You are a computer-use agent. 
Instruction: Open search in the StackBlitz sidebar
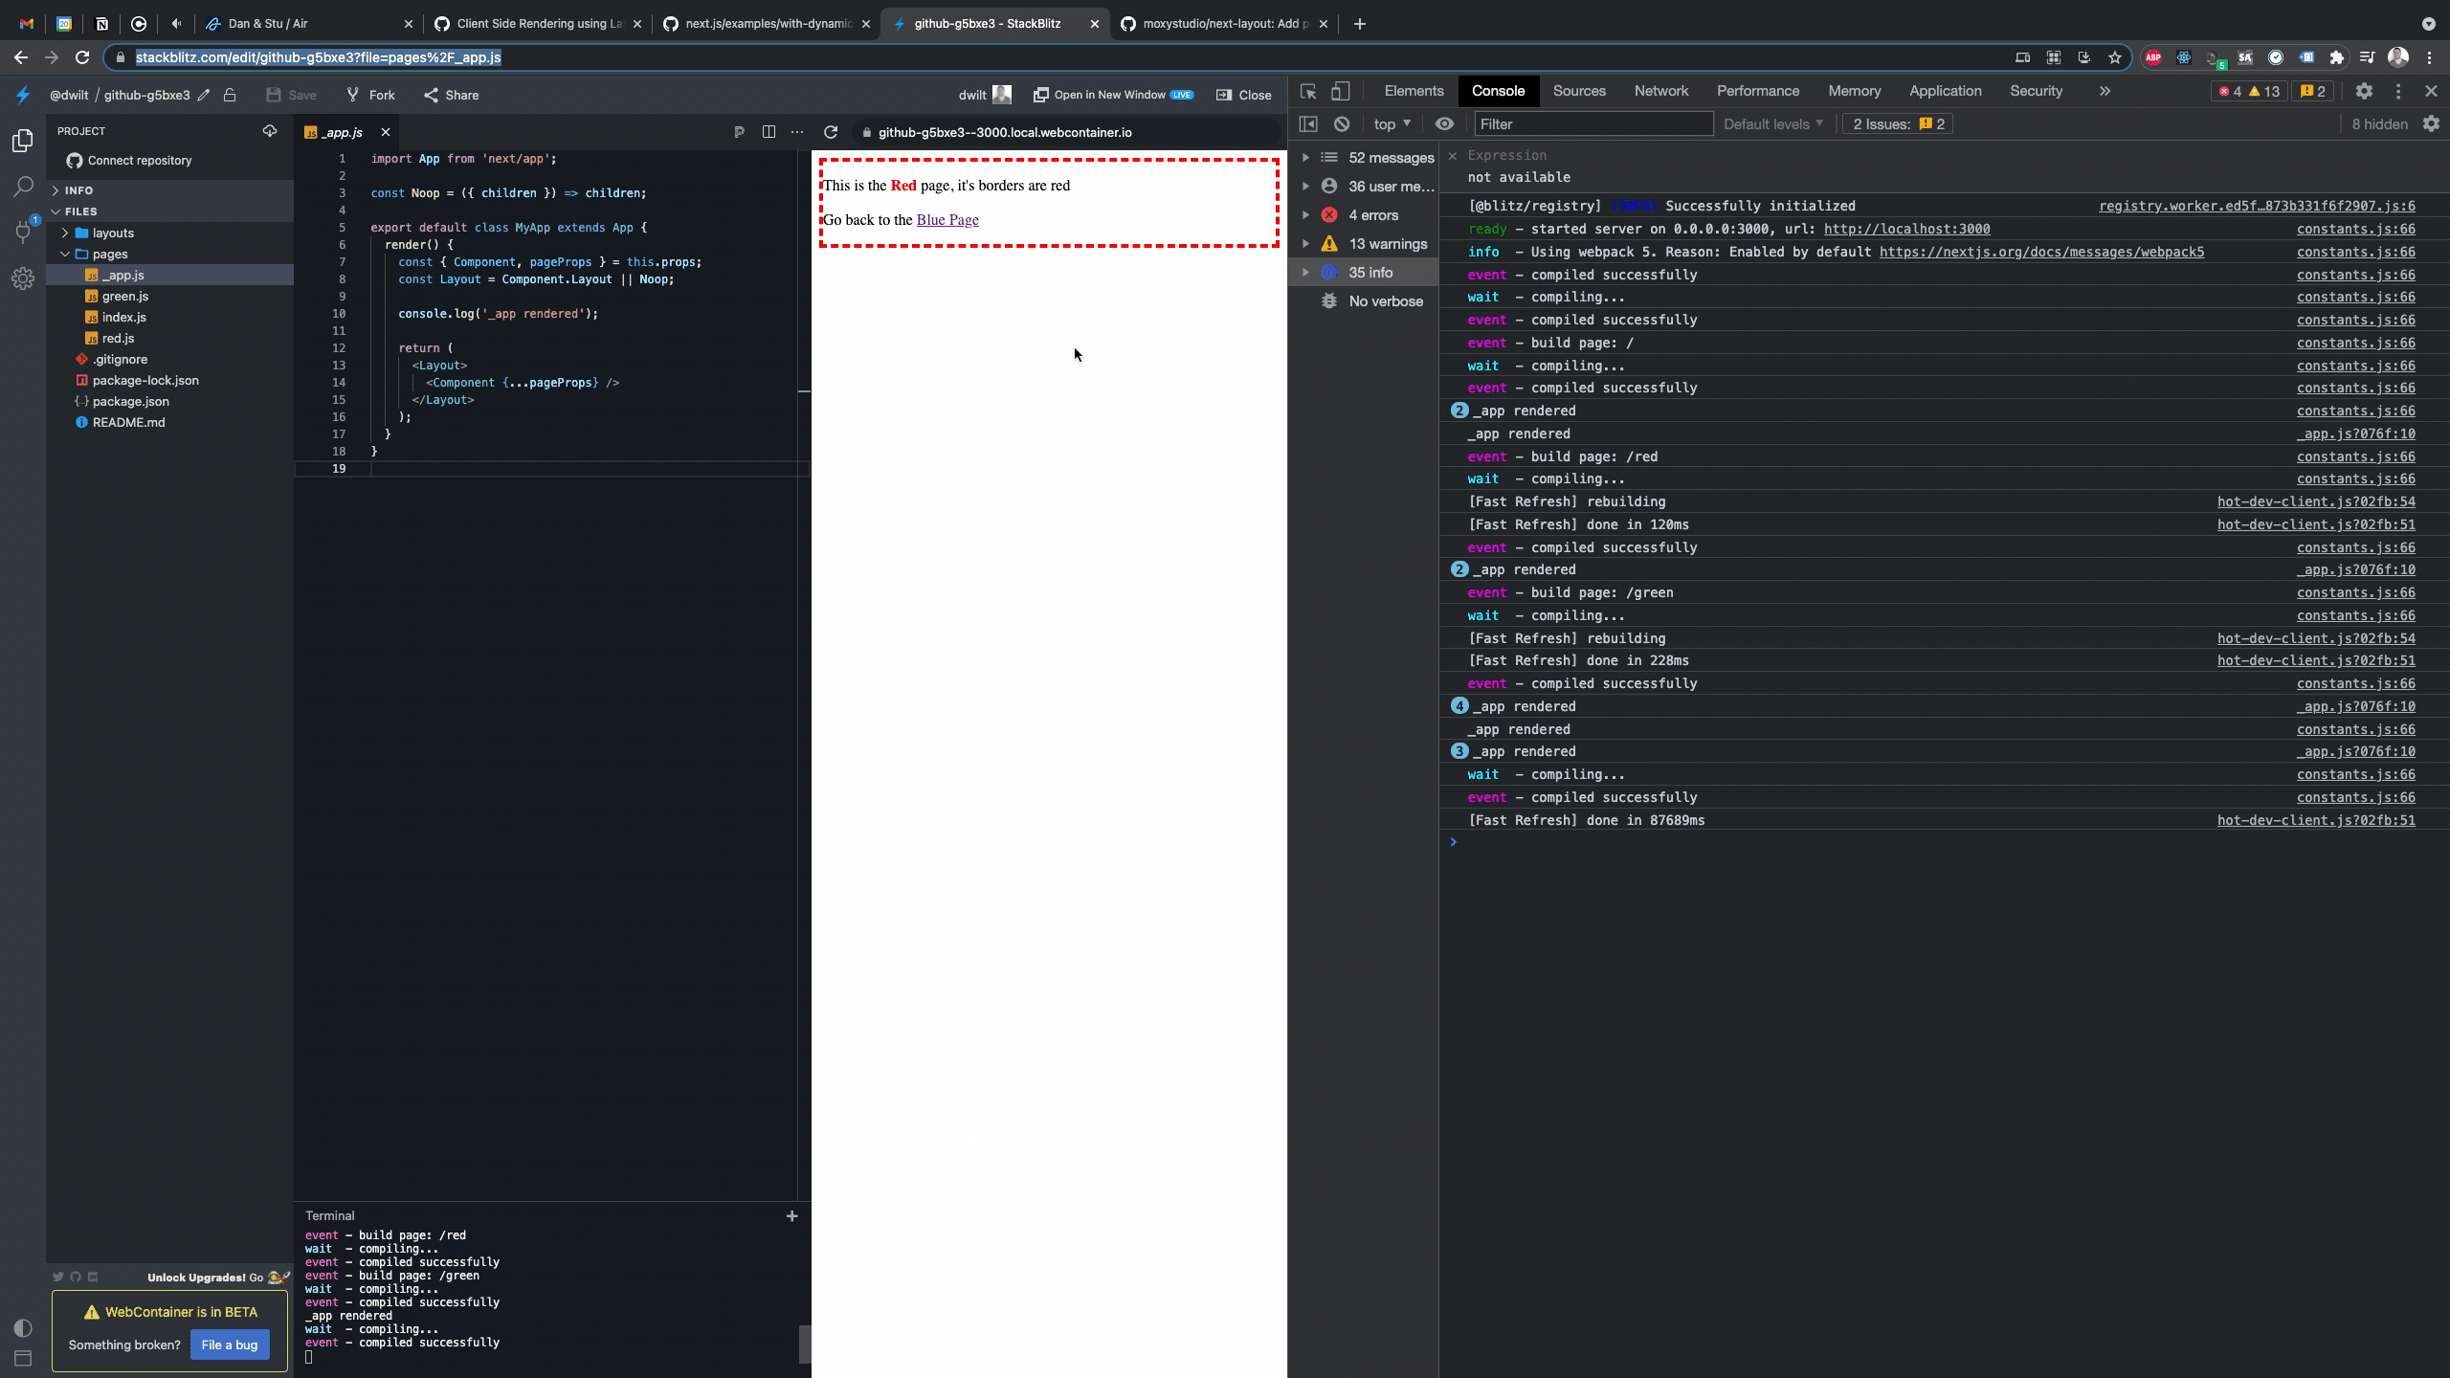(x=22, y=188)
